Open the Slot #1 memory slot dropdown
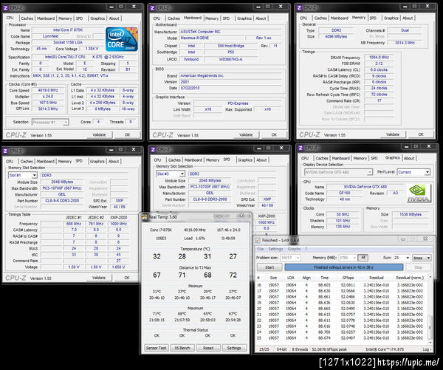443x370 pixels. pos(35,175)
